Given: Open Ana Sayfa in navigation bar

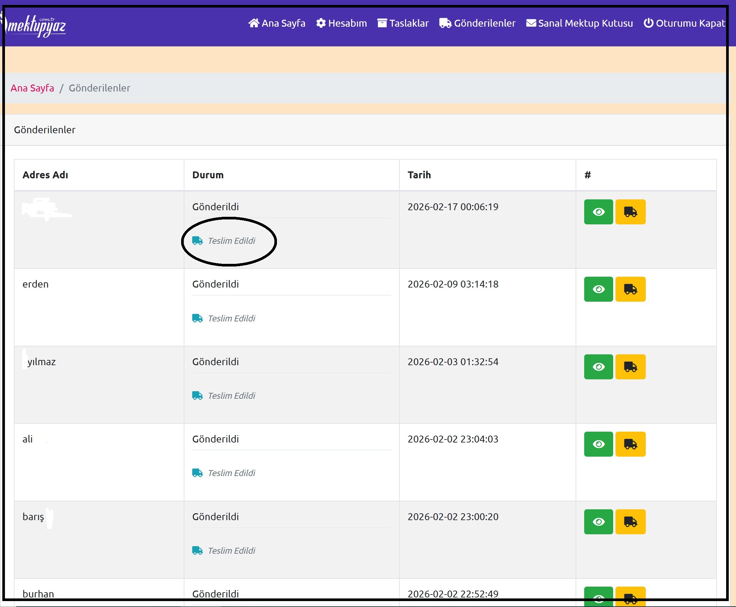Looking at the screenshot, I should (277, 23).
